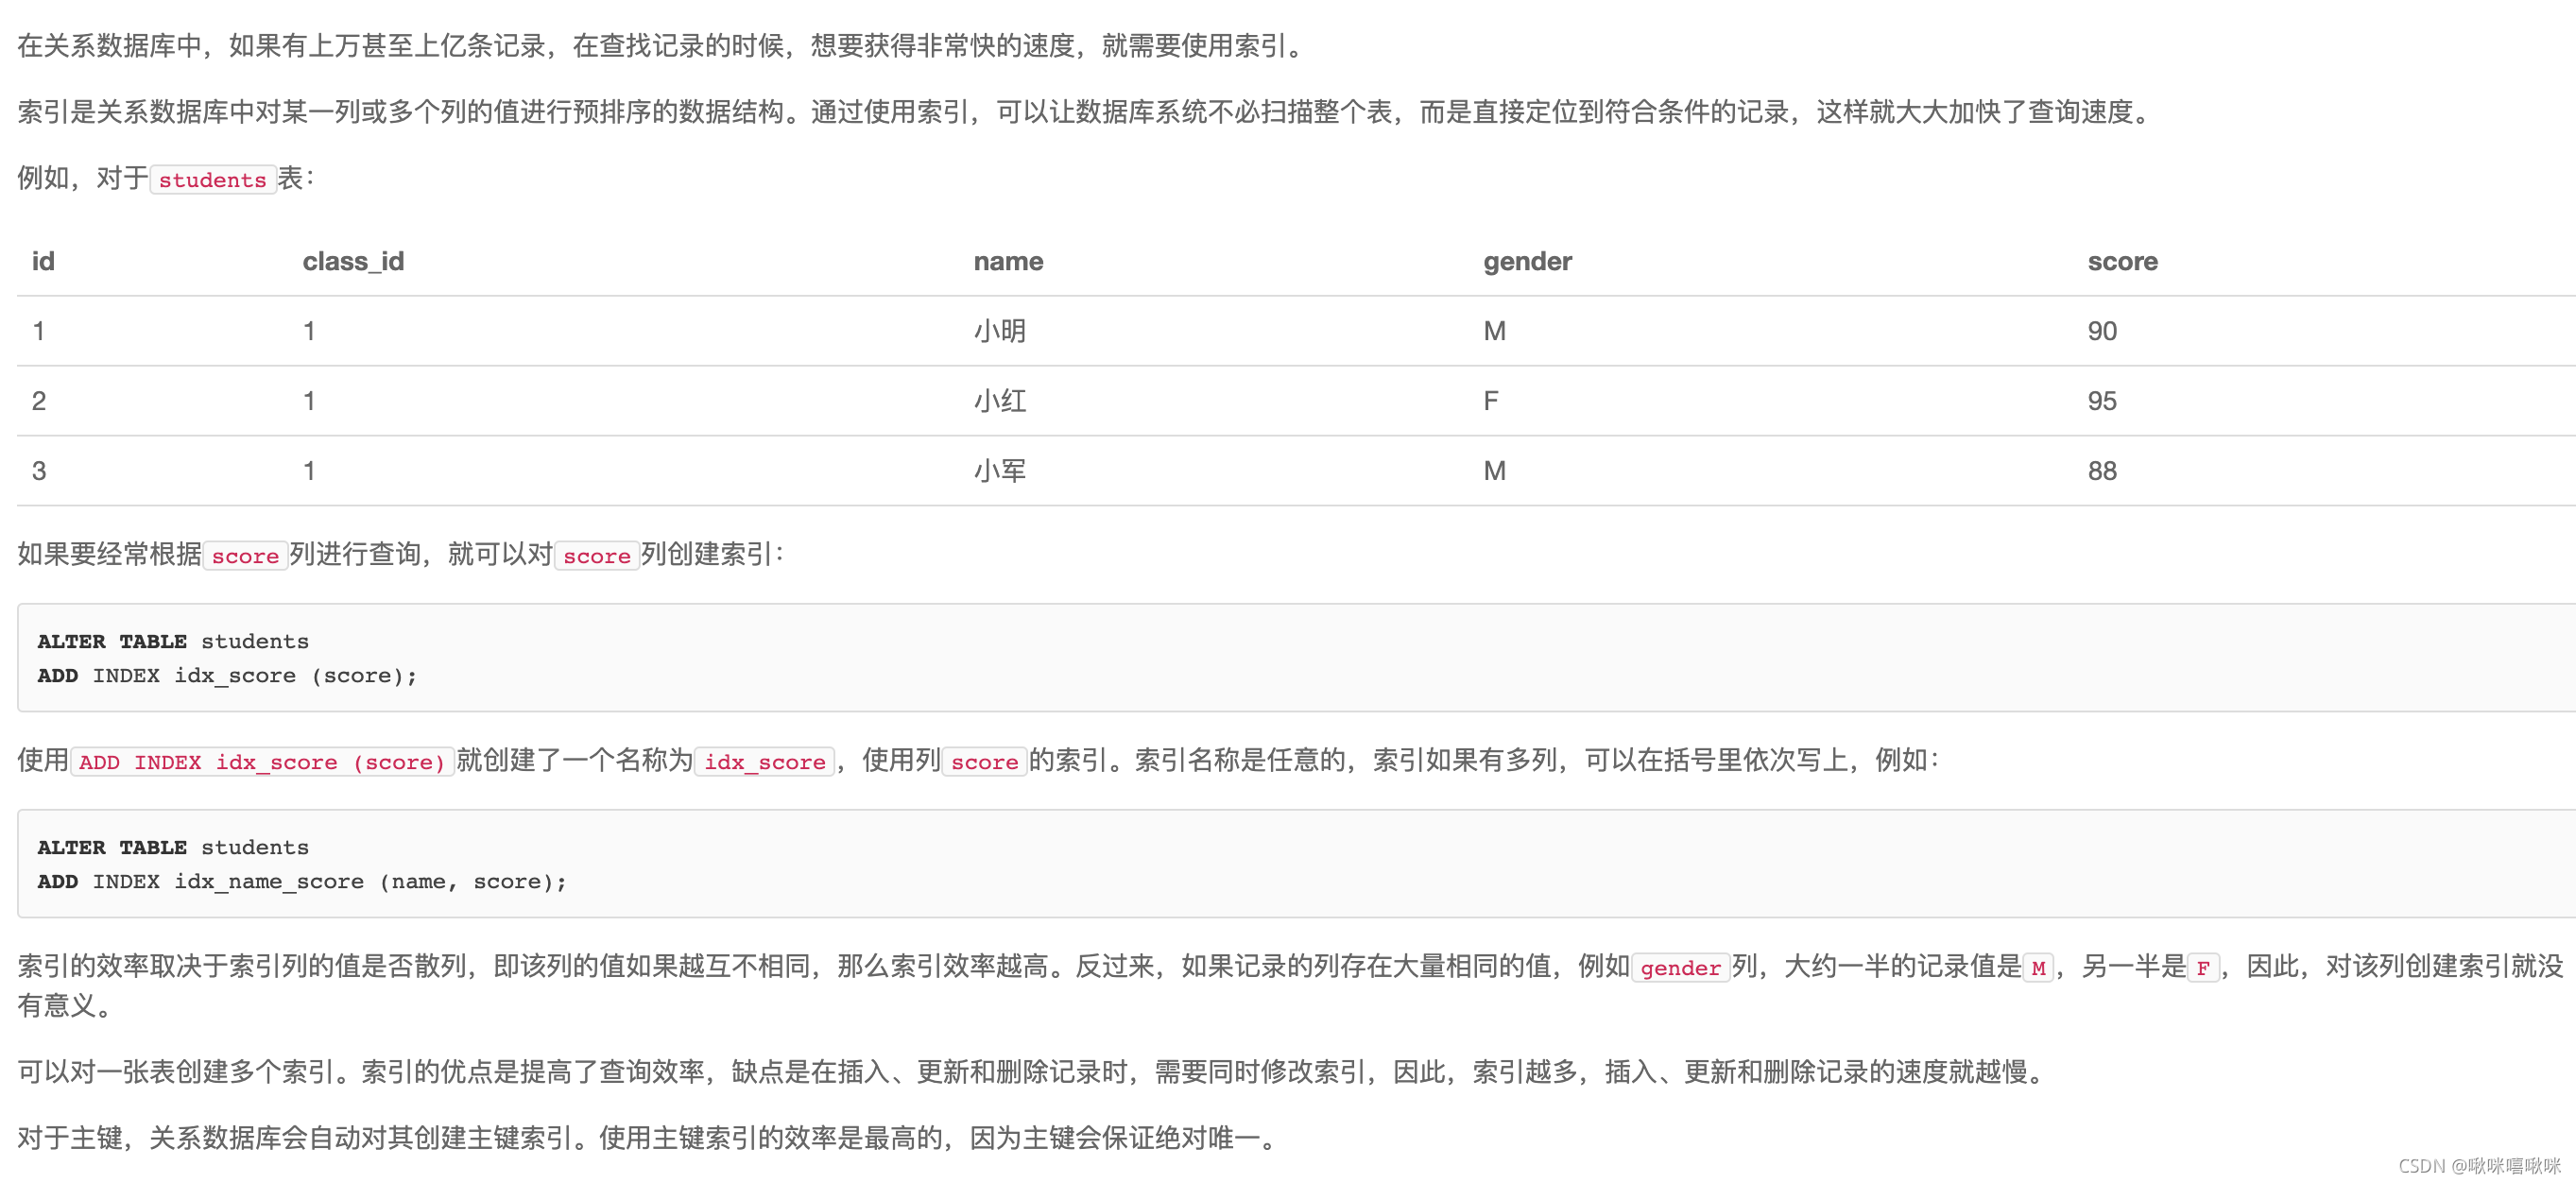Click the paragraph starting '对于主键'
2576x1183 pixels.
coord(651,1138)
